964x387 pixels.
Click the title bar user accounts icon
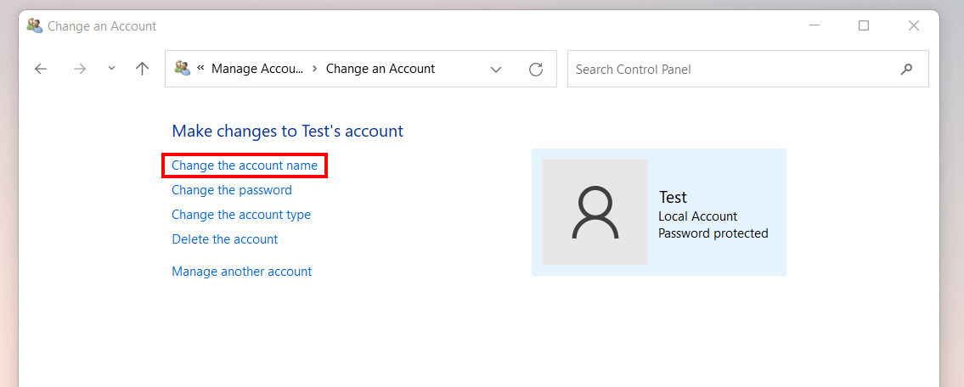(x=35, y=25)
